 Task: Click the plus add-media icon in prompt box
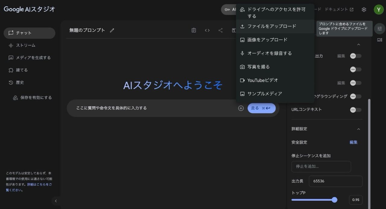pyautogui.click(x=241, y=108)
